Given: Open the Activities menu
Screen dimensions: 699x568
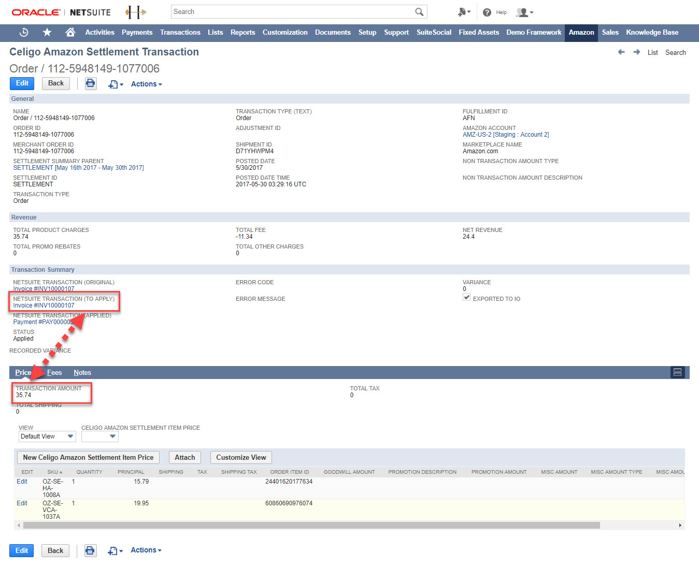Looking at the screenshot, I should 99,32.
